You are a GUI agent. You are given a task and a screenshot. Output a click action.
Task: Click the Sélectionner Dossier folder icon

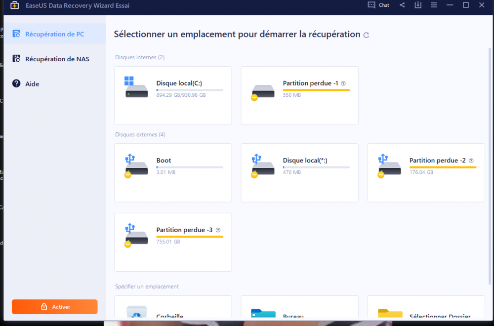(390, 313)
